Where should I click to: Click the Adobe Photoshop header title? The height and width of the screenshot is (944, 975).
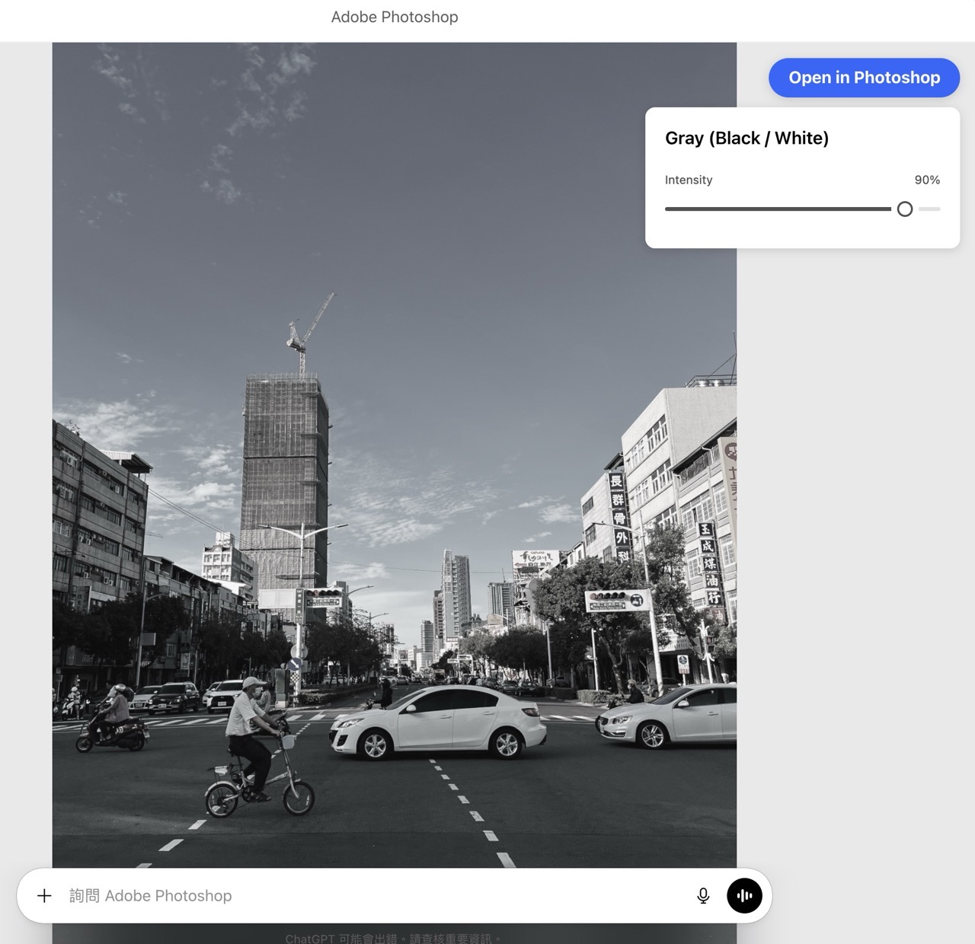(394, 16)
